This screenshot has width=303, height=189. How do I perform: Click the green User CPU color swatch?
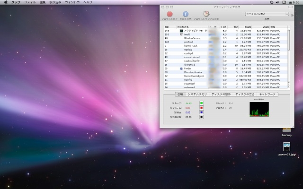pyautogui.click(x=201, y=103)
